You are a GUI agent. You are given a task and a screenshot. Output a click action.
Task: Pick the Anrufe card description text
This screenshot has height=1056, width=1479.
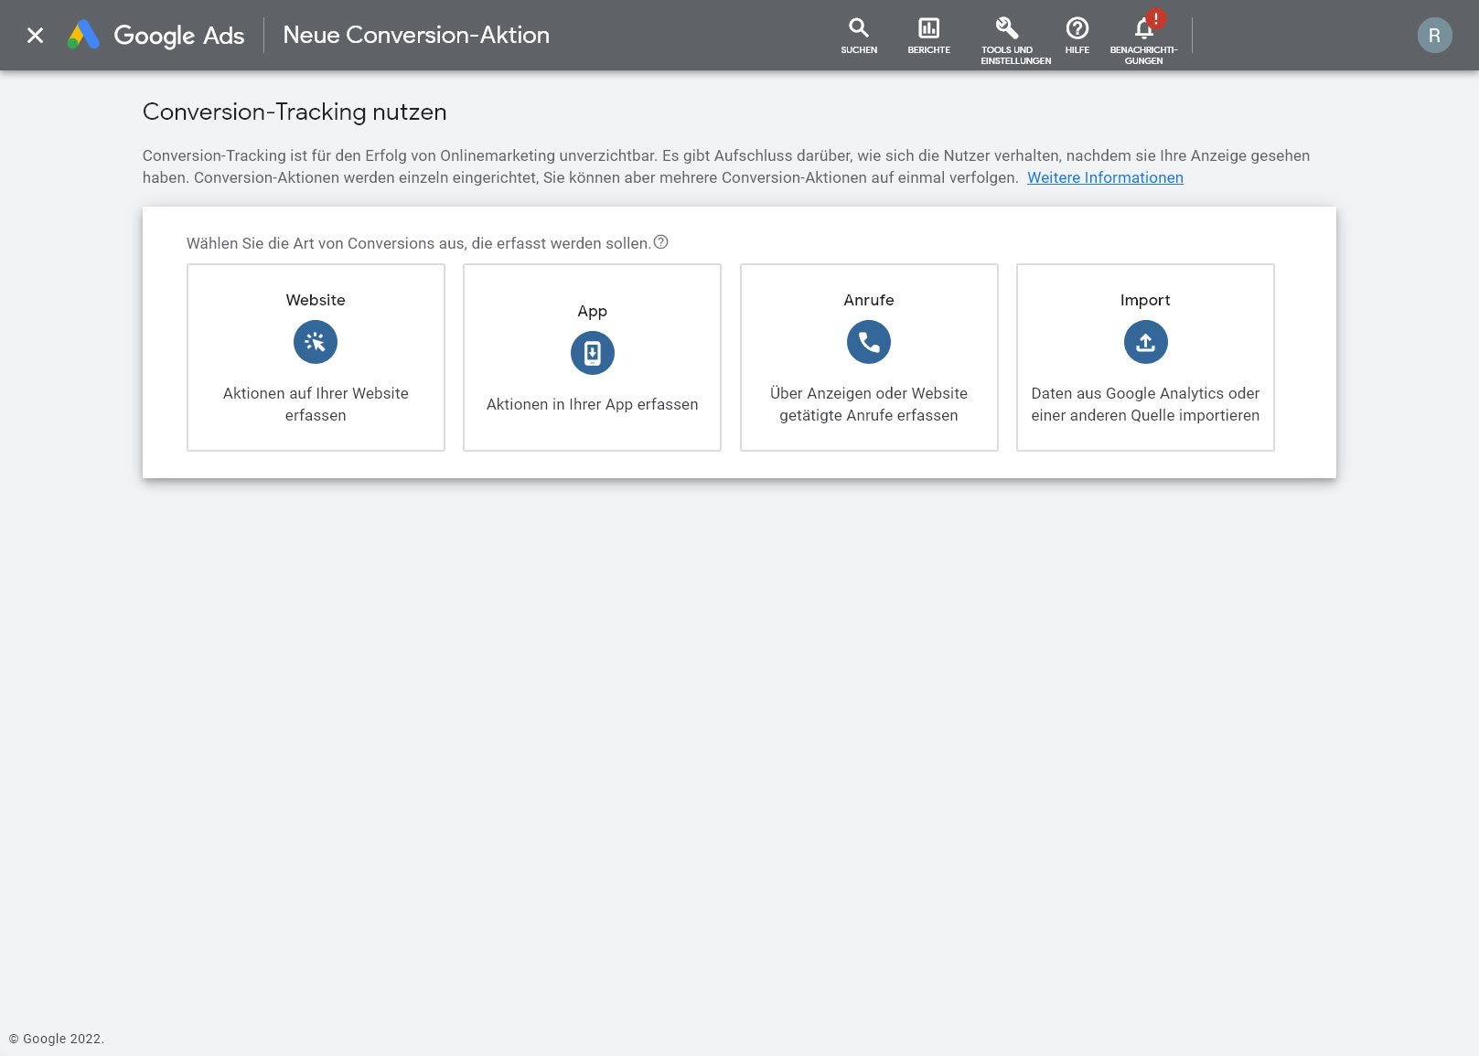868,404
